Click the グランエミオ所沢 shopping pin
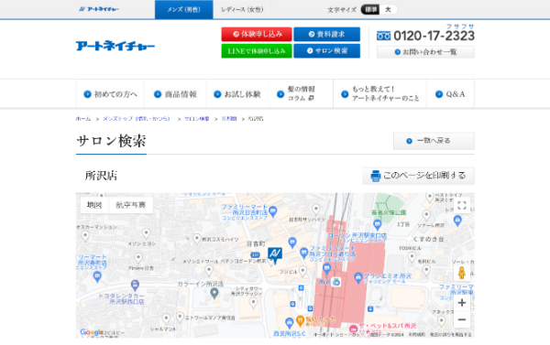The height and width of the screenshot is (345, 550). click(x=358, y=278)
